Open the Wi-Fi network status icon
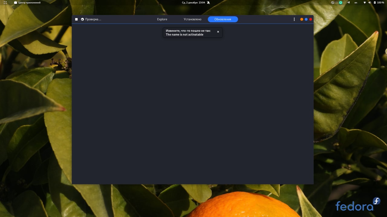Viewport: 387px width, 217px height. (365, 2)
